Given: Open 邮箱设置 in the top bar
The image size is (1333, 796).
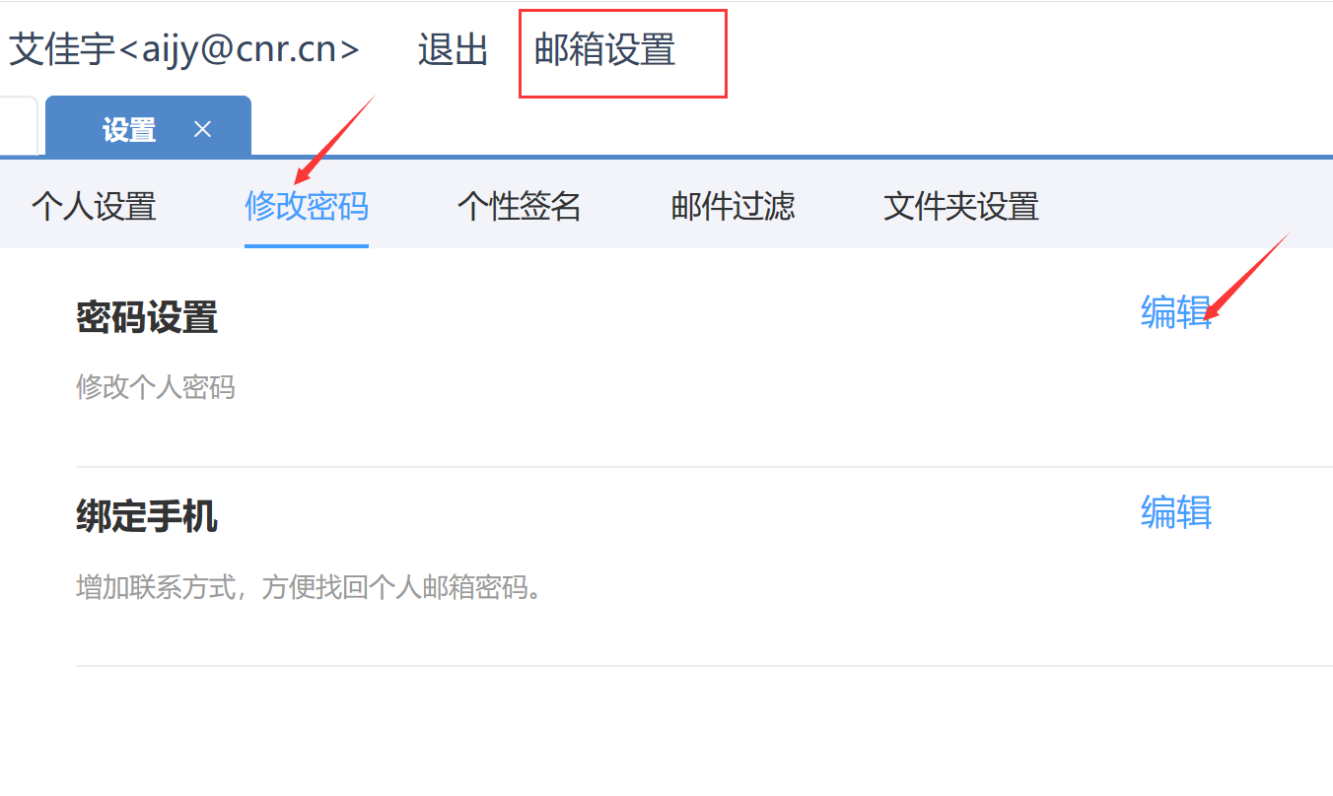Looking at the screenshot, I should [604, 49].
